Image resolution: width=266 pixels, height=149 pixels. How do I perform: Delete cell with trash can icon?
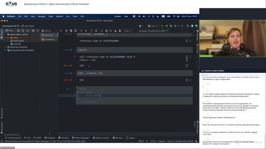(x=120, y=31)
